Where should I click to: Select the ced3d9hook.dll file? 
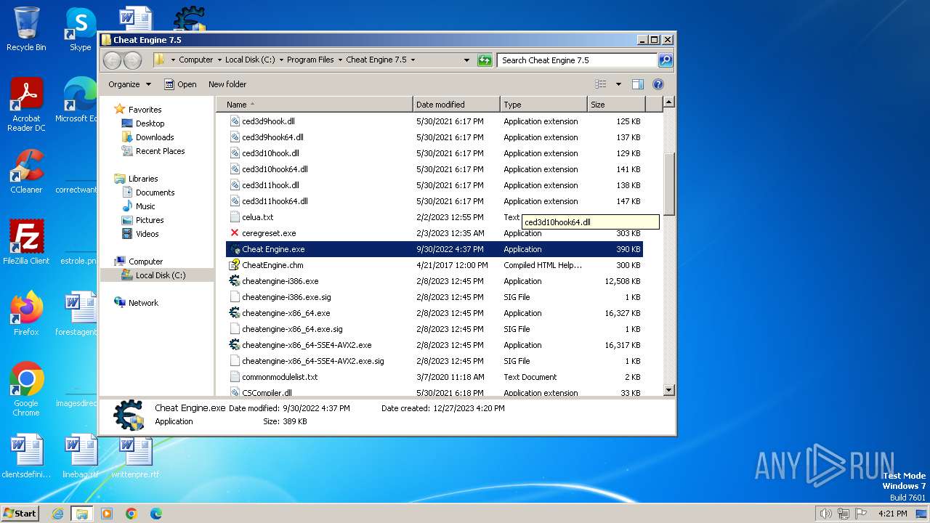pos(434,121)
